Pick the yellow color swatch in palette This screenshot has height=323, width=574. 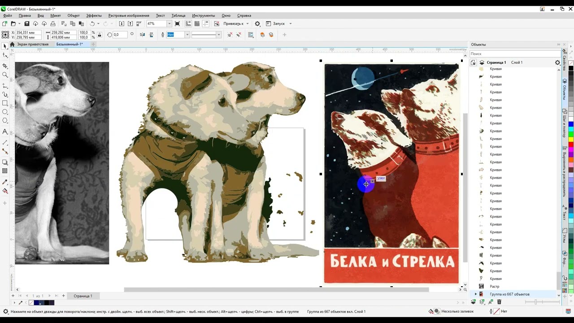pyautogui.click(x=571, y=140)
